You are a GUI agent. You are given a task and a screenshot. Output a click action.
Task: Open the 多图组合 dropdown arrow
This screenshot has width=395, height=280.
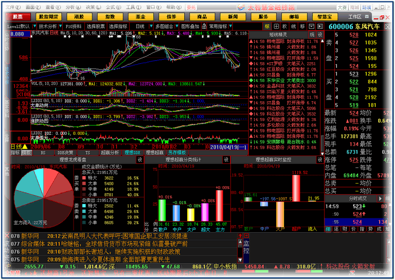[177, 26]
